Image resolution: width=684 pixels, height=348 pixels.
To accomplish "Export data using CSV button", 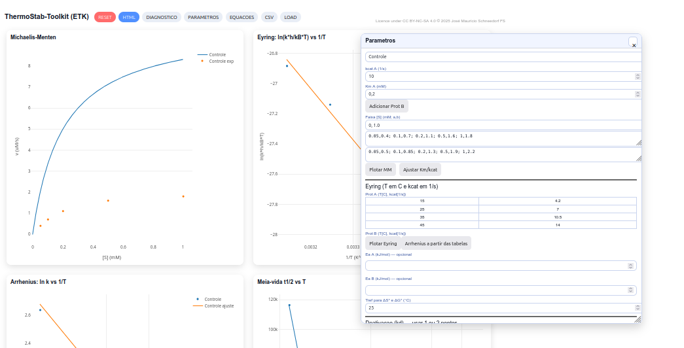I will pos(269,17).
